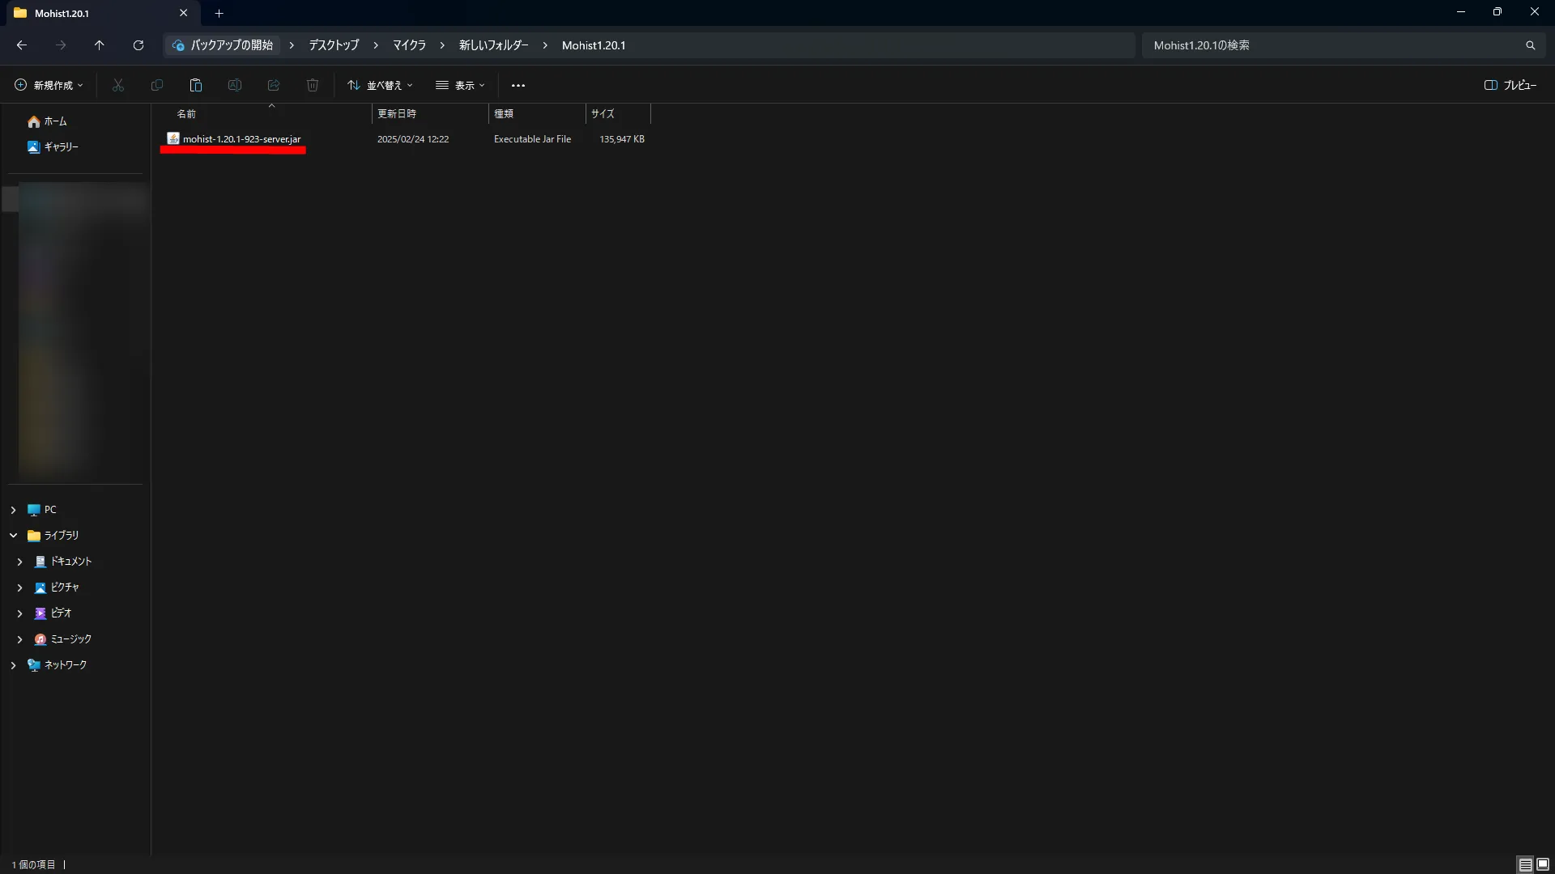Close the Mohist1.20.1 tab
This screenshot has height=874, width=1555.
click(x=183, y=13)
